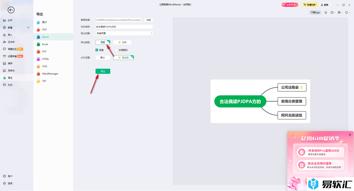Image resolution: width=354 pixels, height=191 pixels.
Task: Choose SVG export format
Action: [53, 66]
